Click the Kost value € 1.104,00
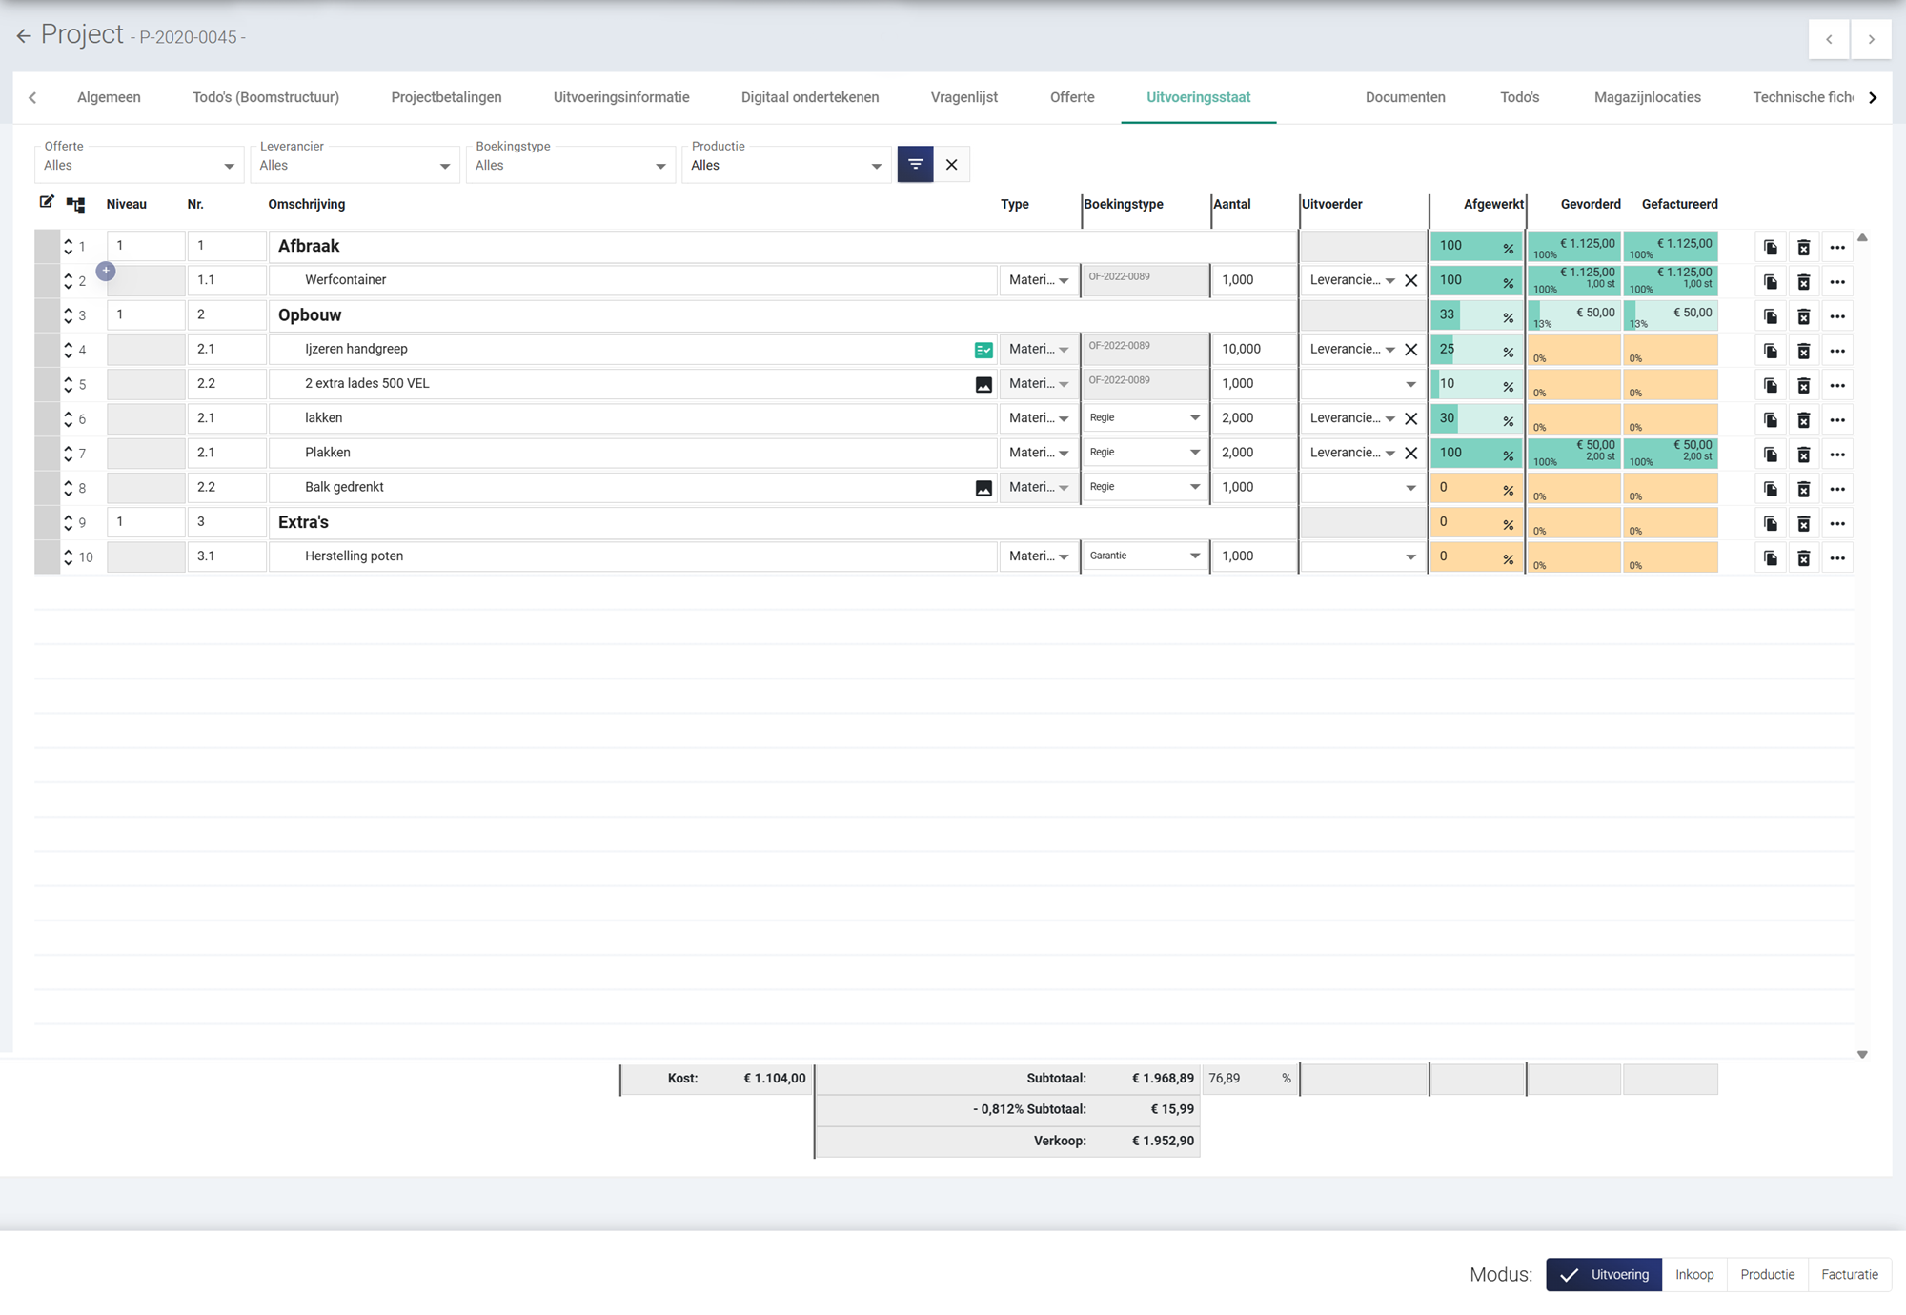Viewport: 1906px width, 1315px height. (774, 1079)
